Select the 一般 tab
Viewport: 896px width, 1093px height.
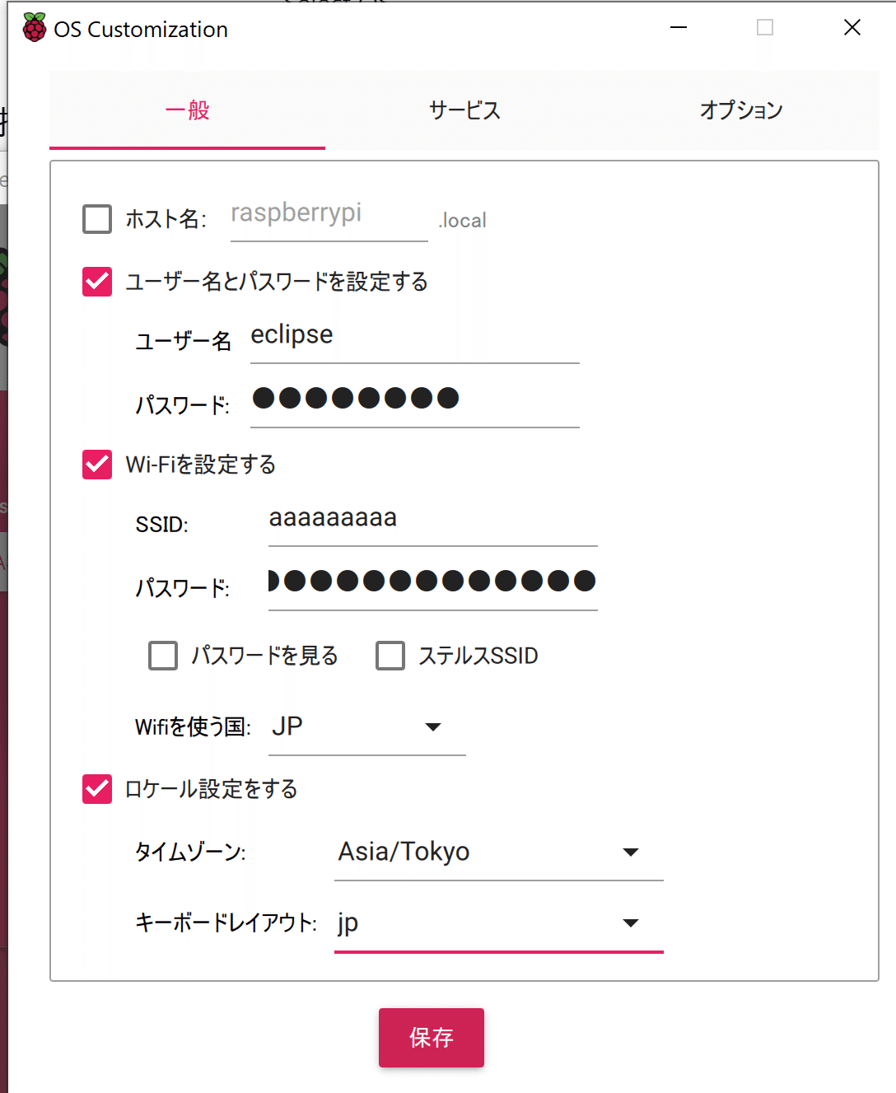188,110
